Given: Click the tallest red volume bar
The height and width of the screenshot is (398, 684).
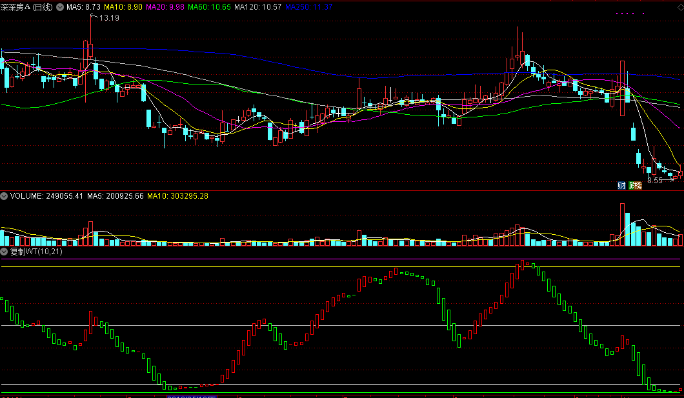Looking at the screenshot, I should (622, 224).
